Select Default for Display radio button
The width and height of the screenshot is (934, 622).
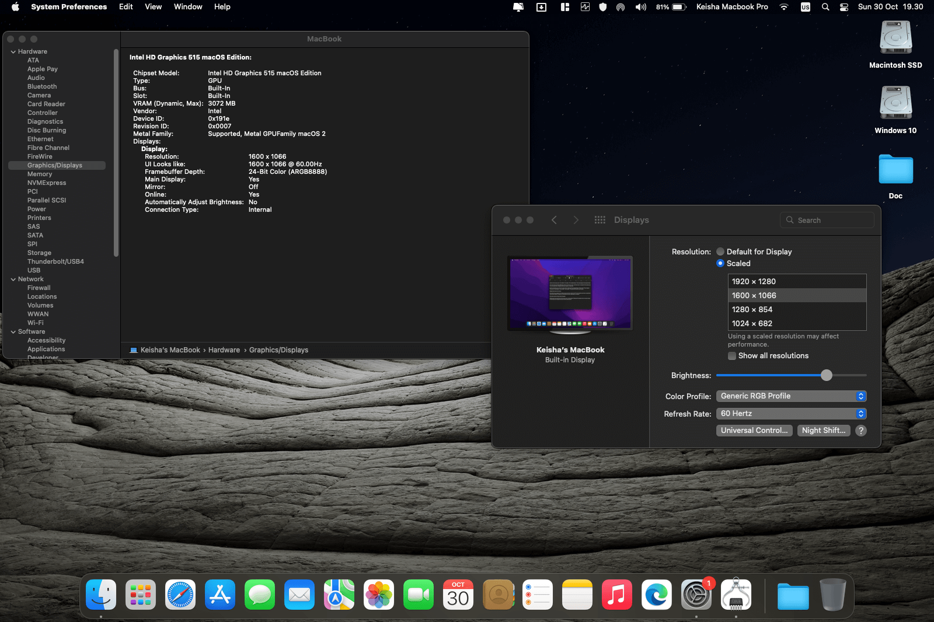(x=720, y=252)
